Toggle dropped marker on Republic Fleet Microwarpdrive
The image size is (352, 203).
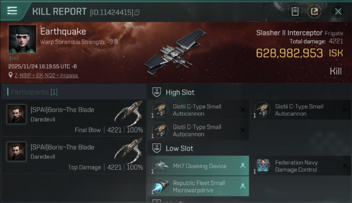(x=243, y=186)
